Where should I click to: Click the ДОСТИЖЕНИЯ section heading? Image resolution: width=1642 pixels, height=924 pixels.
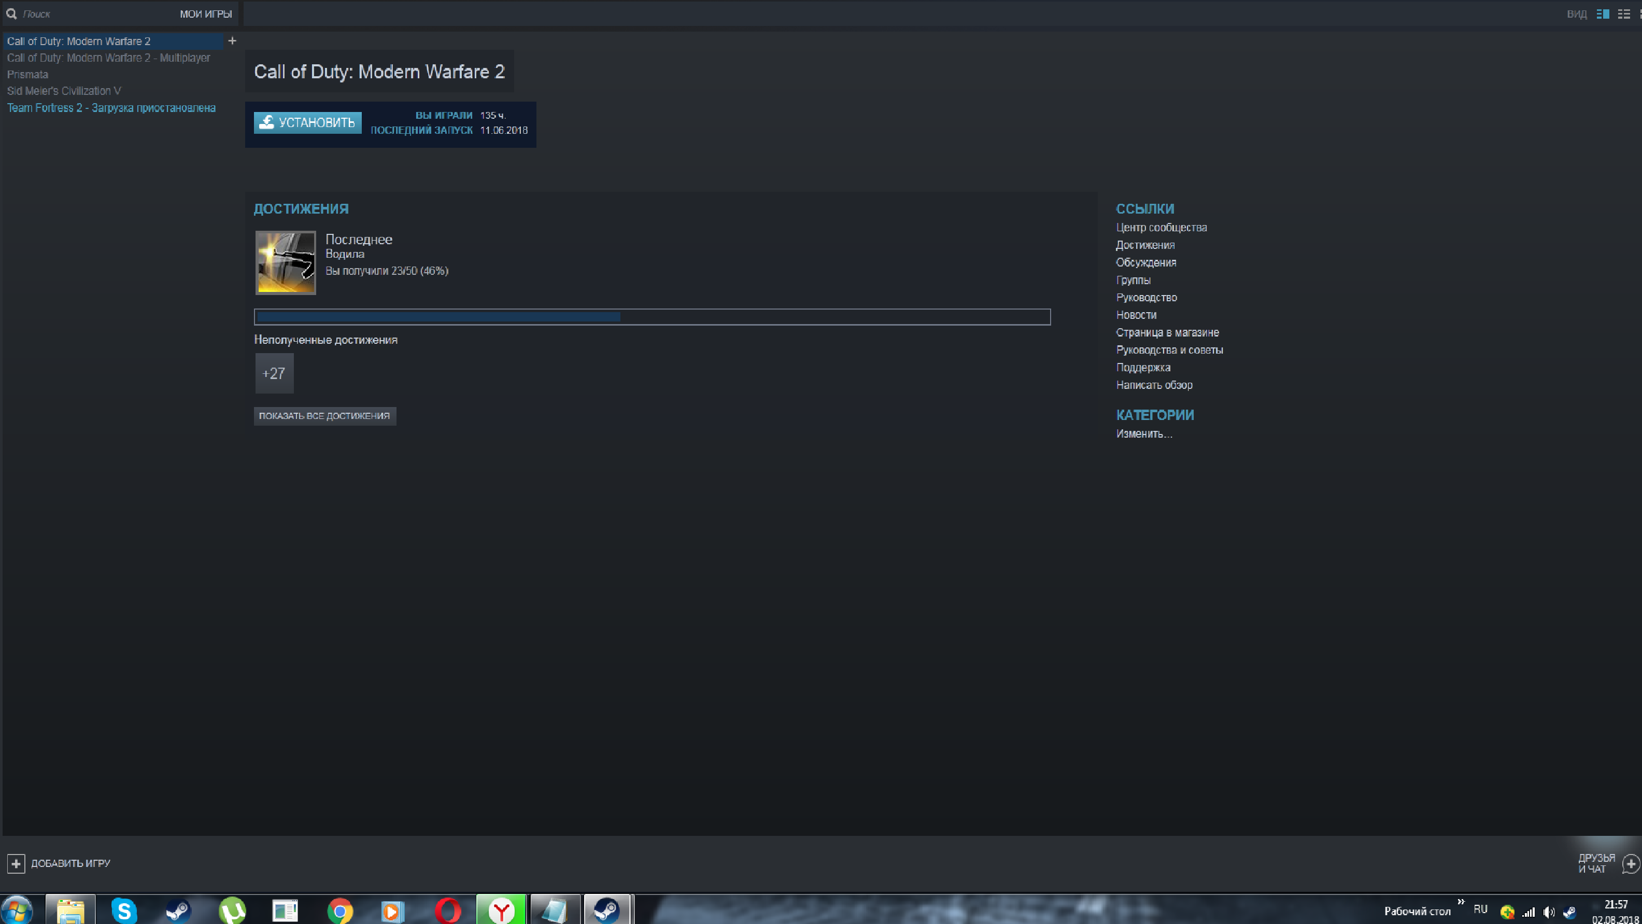pos(301,208)
